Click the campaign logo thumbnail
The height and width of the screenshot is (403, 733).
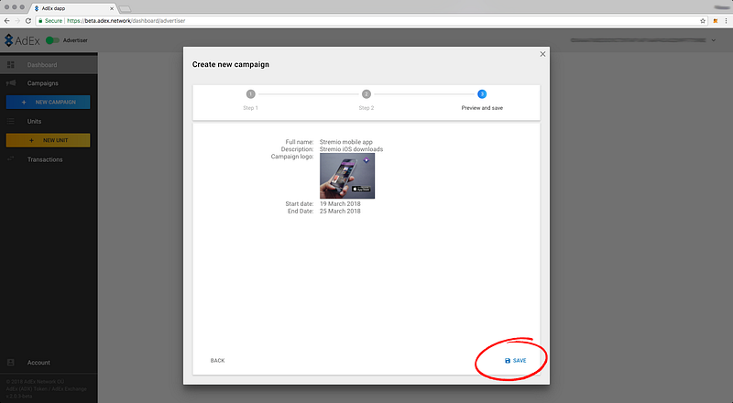(347, 176)
